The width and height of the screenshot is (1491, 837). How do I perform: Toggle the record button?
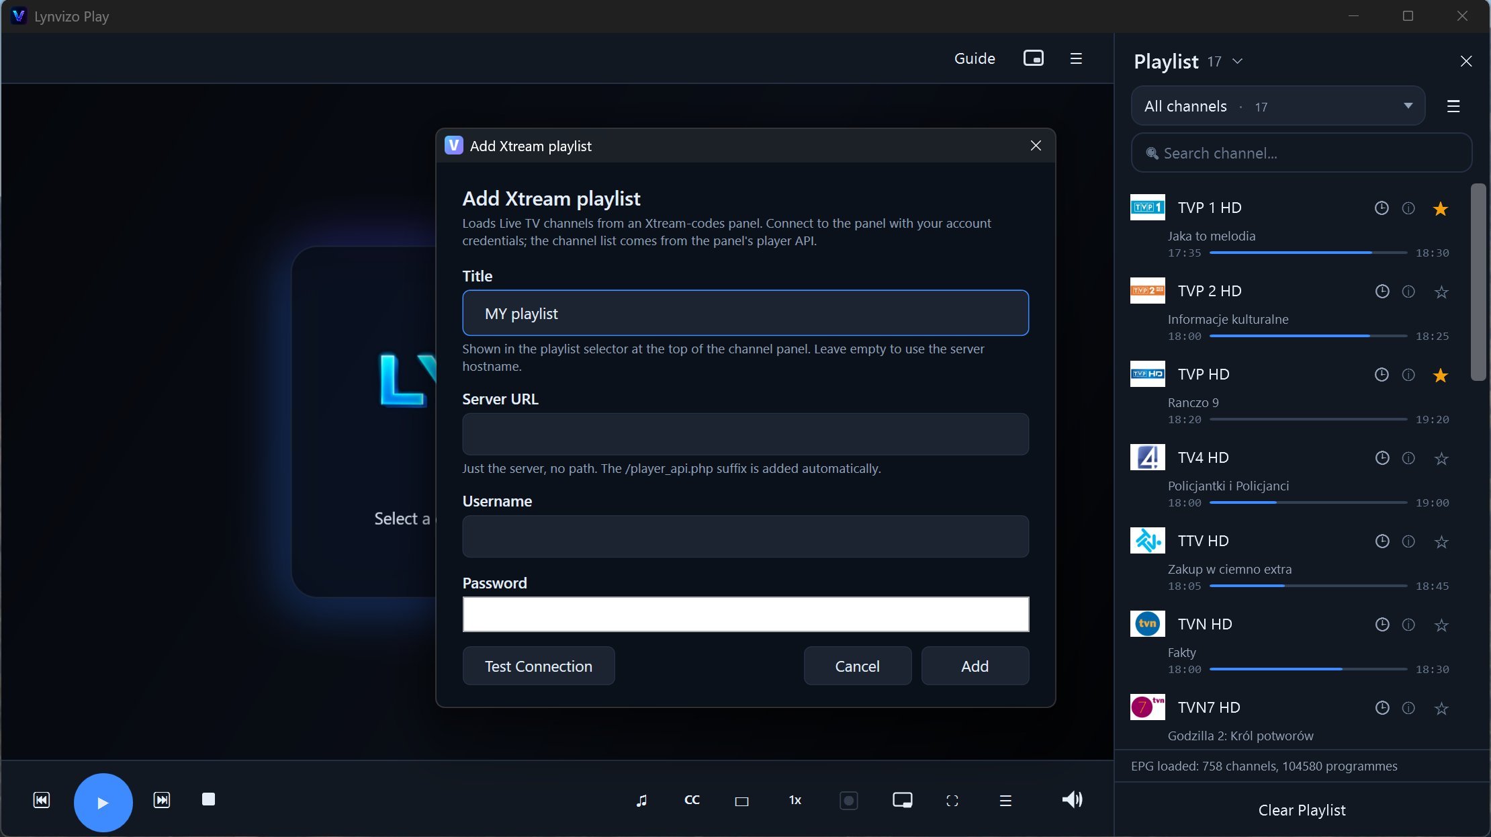pos(849,801)
